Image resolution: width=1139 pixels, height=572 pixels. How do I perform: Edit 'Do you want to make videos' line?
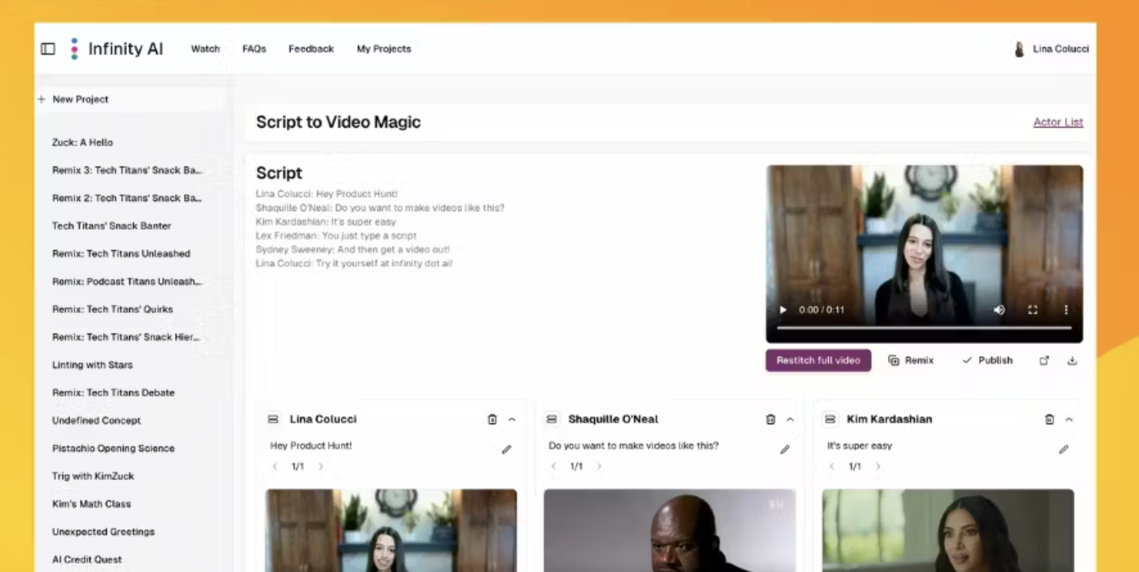[785, 450]
